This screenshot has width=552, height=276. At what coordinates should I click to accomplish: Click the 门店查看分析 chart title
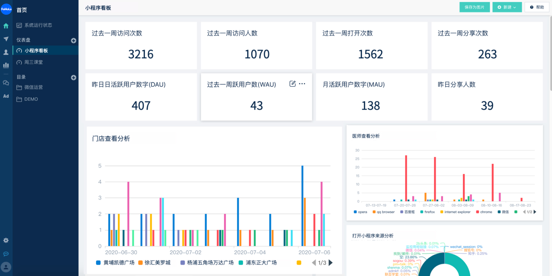111,139
